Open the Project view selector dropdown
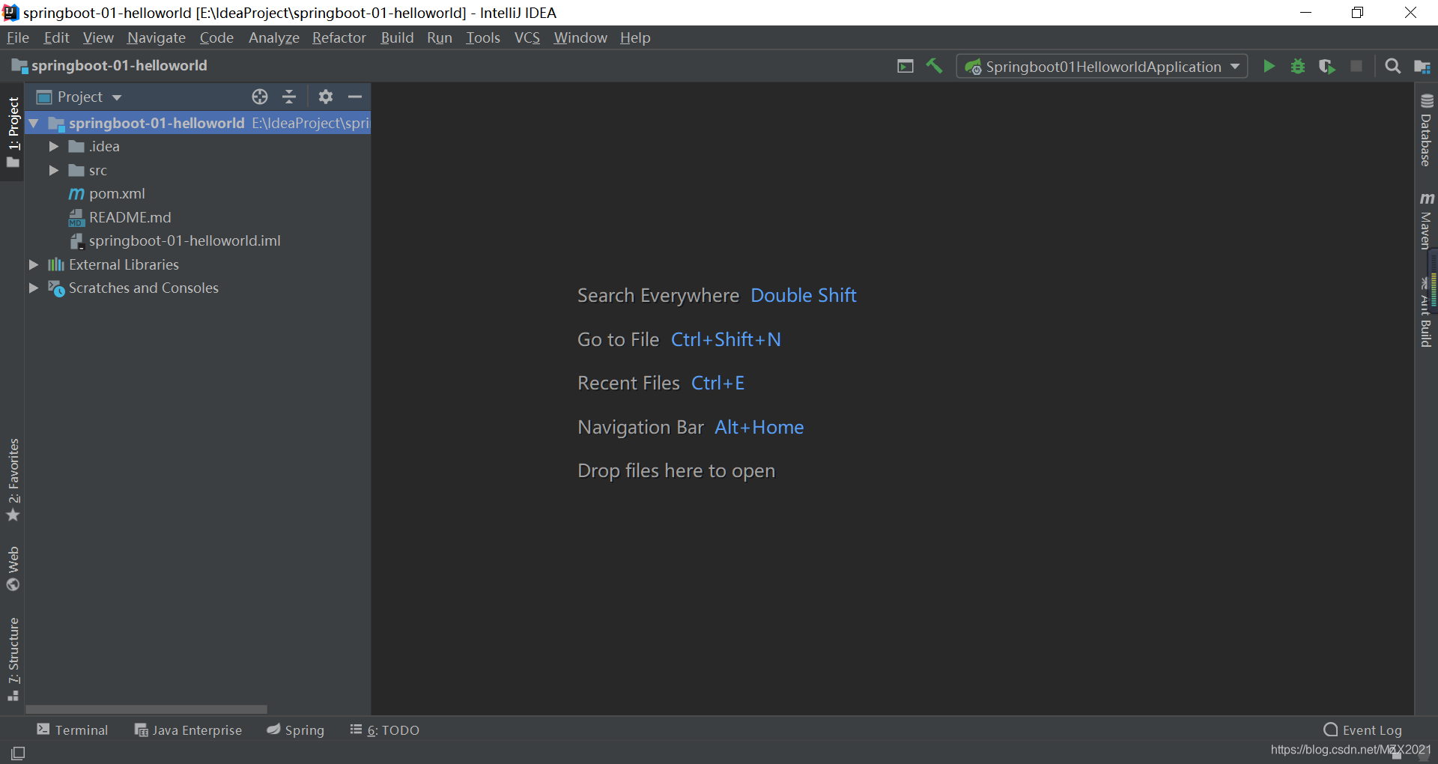 (x=79, y=97)
